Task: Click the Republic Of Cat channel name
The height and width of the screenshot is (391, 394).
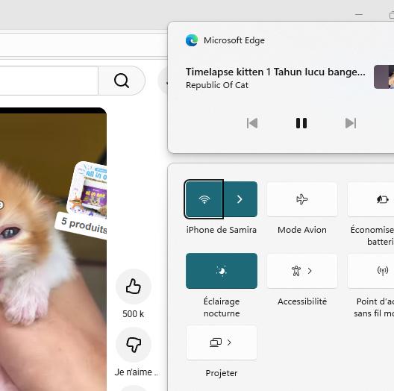Action: coord(217,85)
